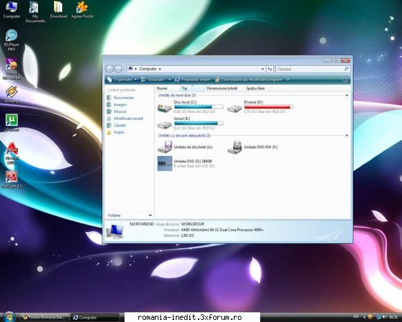The image size is (402, 322).
Task: Launch Jigsaw Puzzle from the desktop
Action: click(x=82, y=10)
